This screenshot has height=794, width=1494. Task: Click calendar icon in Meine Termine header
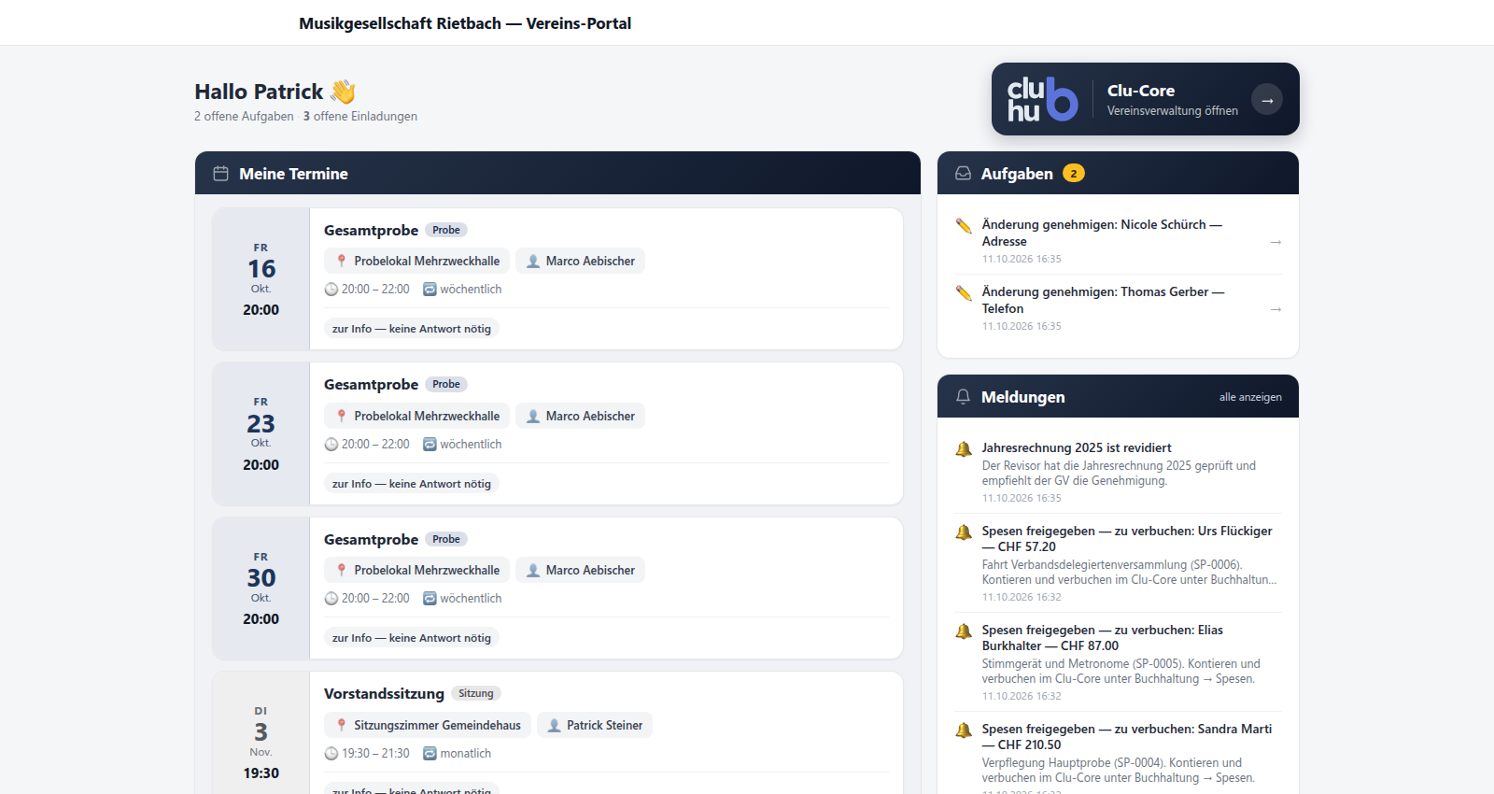click(220, 174)
